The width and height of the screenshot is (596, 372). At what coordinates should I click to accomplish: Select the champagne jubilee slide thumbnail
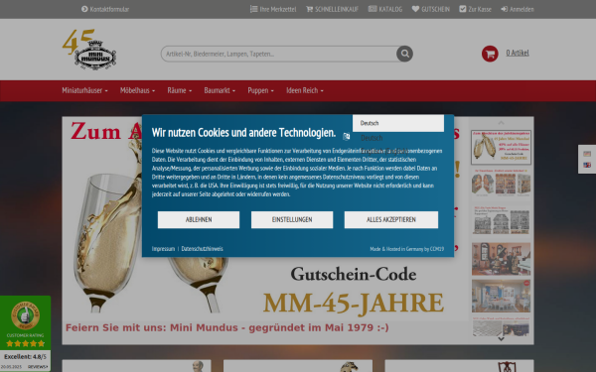click(x=501, y=147)
